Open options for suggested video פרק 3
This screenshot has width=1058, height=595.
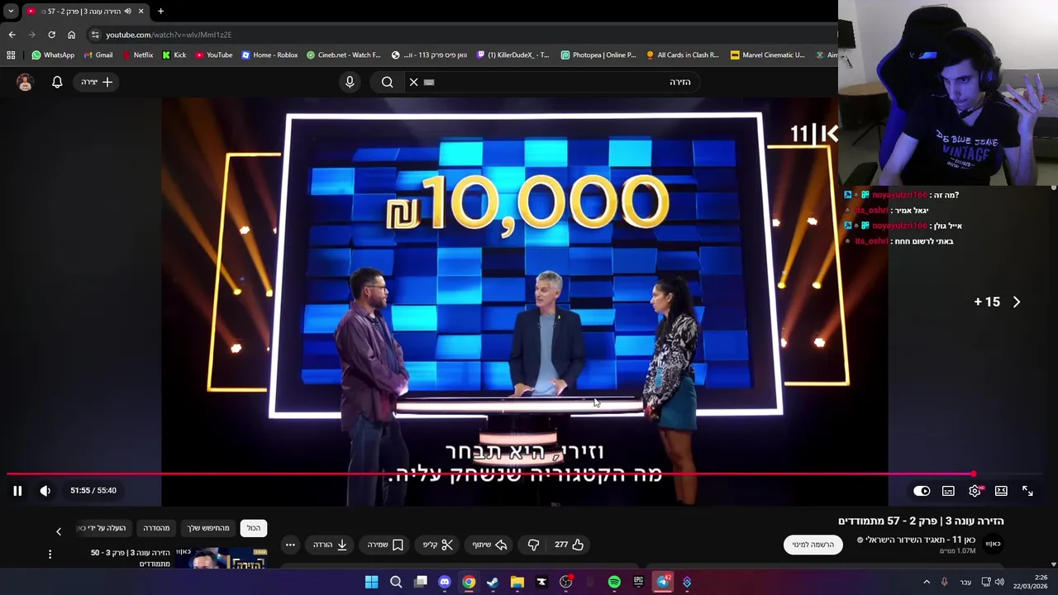point(50,555)
